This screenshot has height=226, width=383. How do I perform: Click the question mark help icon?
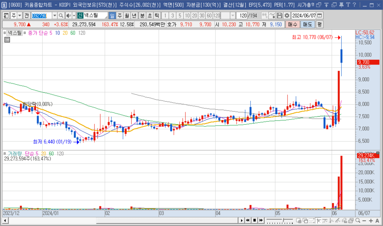(354, 5)
